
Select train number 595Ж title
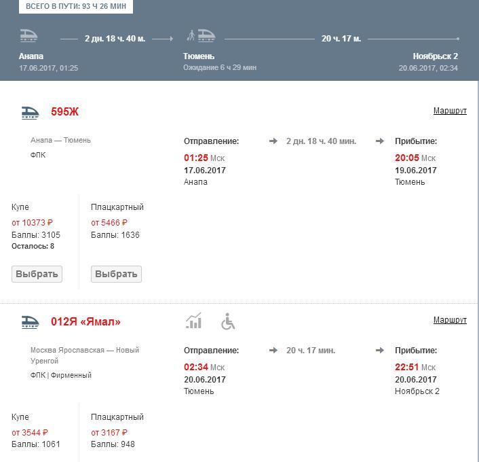point(65,112)
